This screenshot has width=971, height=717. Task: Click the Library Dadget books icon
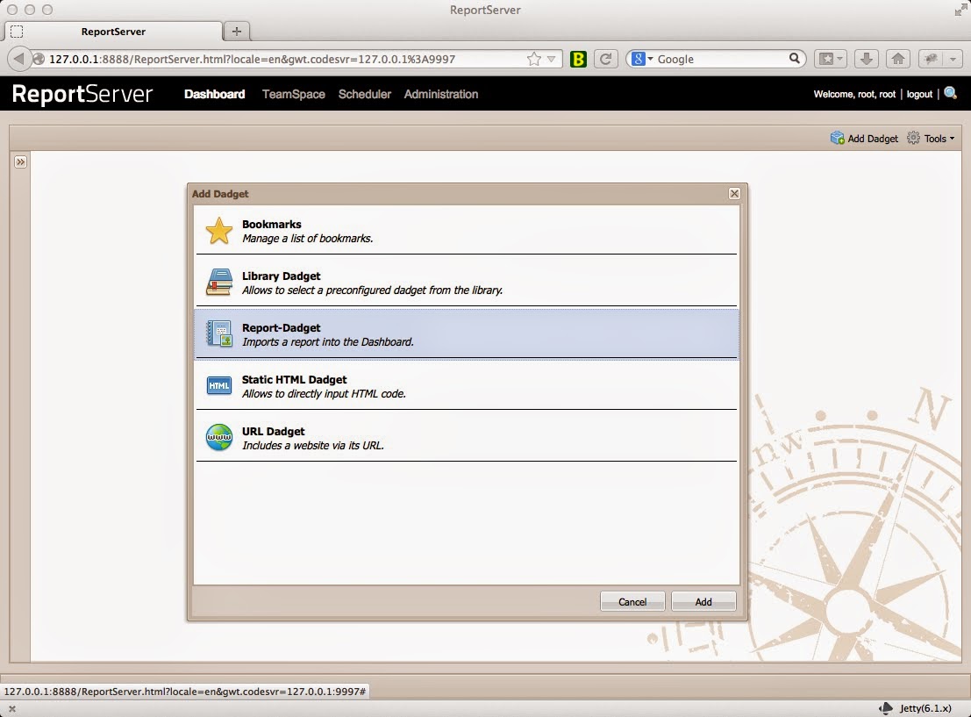click(218, 282)
